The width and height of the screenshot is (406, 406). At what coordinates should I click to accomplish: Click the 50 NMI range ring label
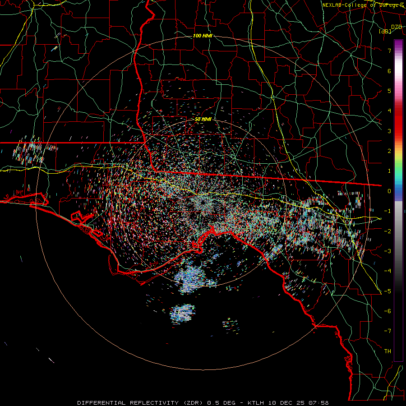[203, 119]
